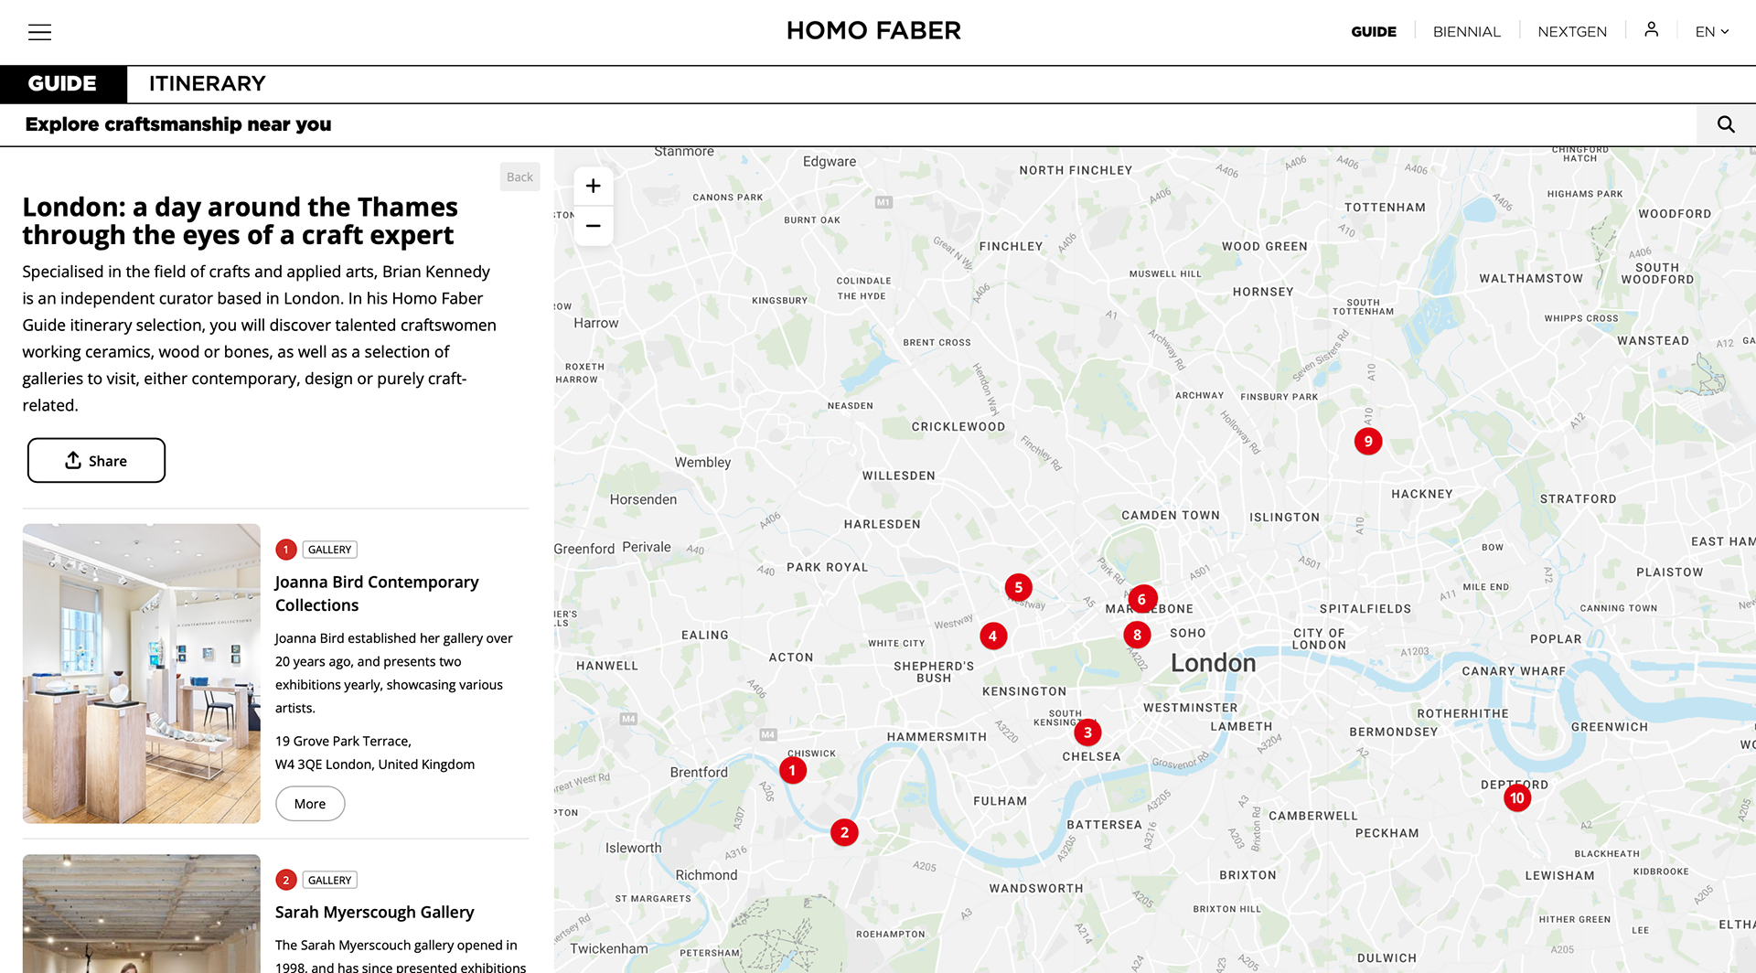Click the HOMO FABER logo
Image resolution: width=1756 pixels, height=973 pixels.
pyautogui.click(x=873, y=31)
